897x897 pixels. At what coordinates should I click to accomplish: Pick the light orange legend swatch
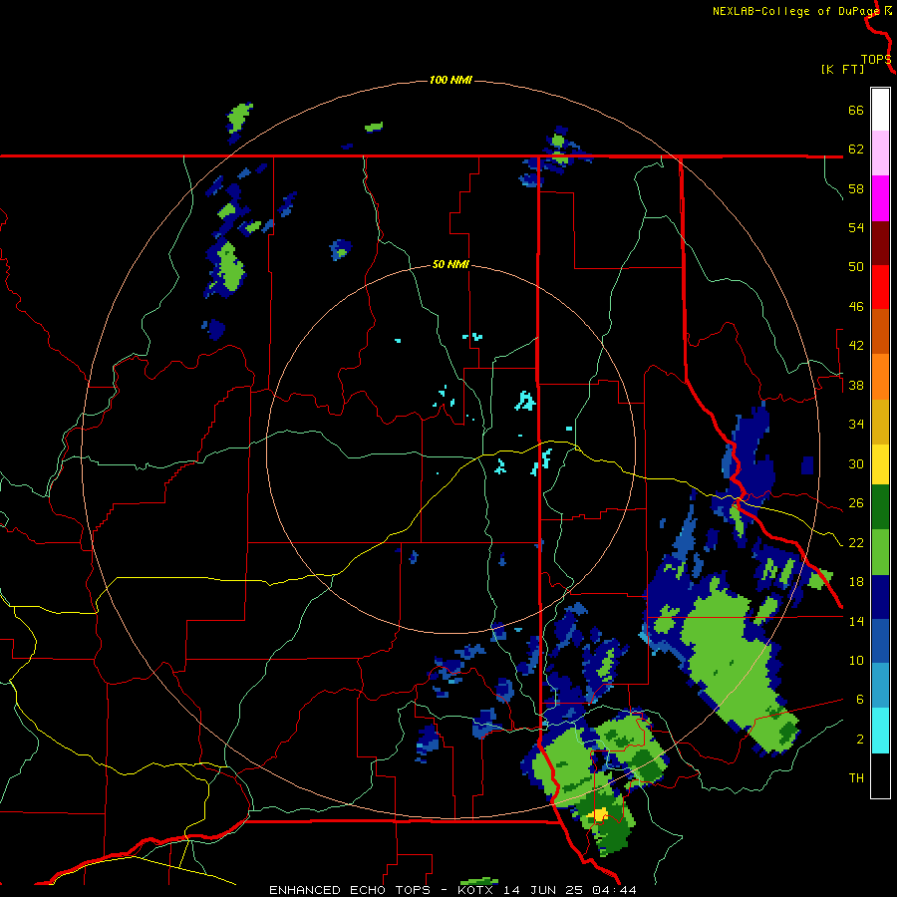pyautogui.click(x=880, y=377)
